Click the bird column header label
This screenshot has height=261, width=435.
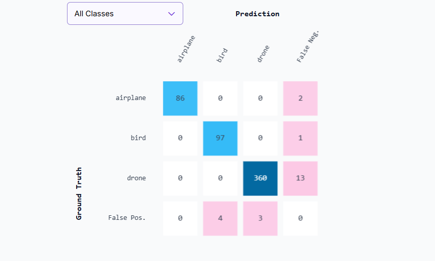point(222,55)
